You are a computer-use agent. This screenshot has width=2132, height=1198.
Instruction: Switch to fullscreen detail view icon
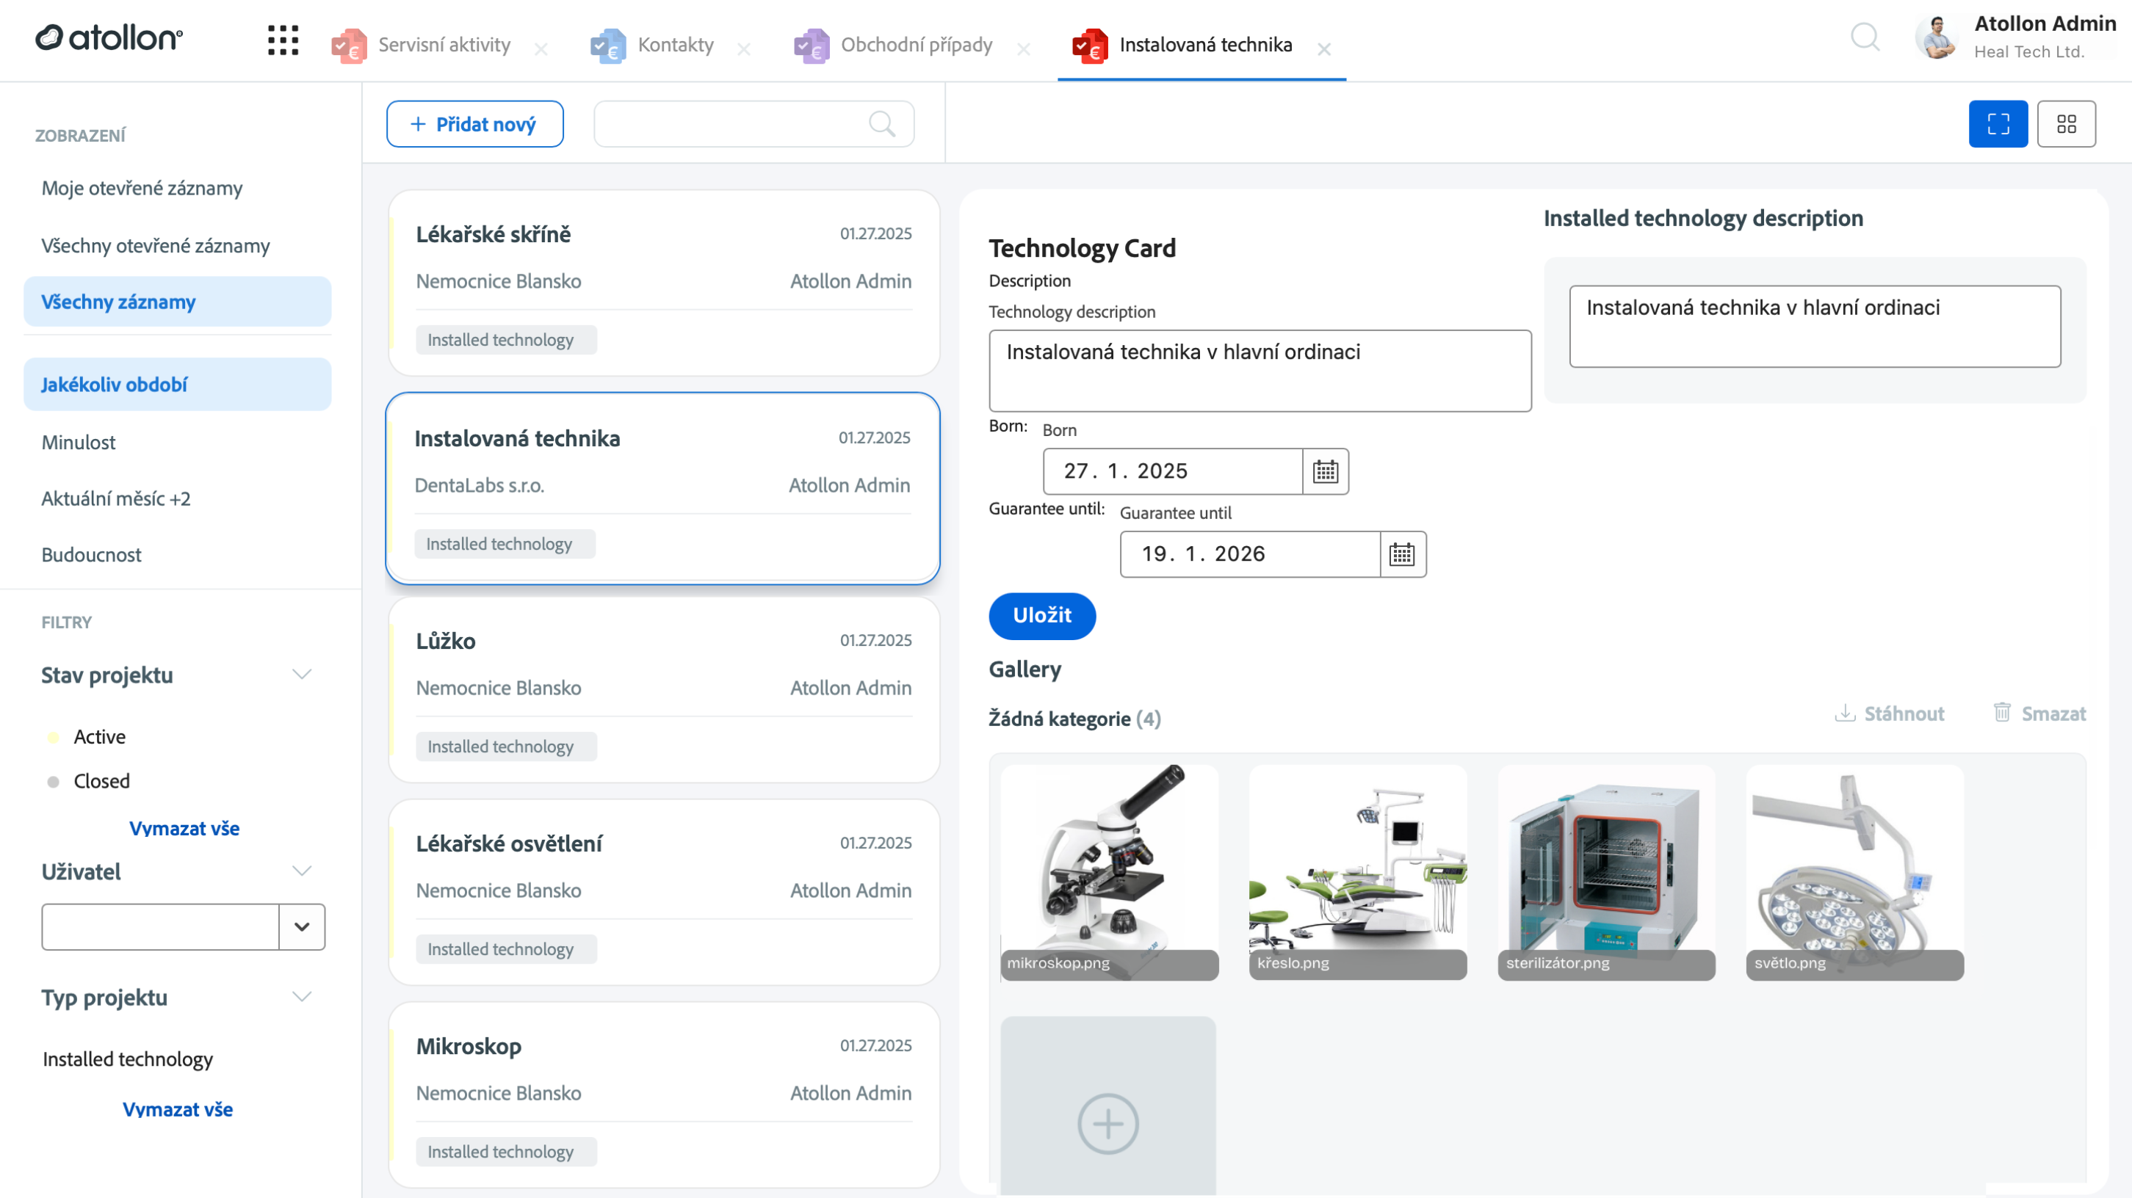pyautogui.click(x=1998, y=124)
